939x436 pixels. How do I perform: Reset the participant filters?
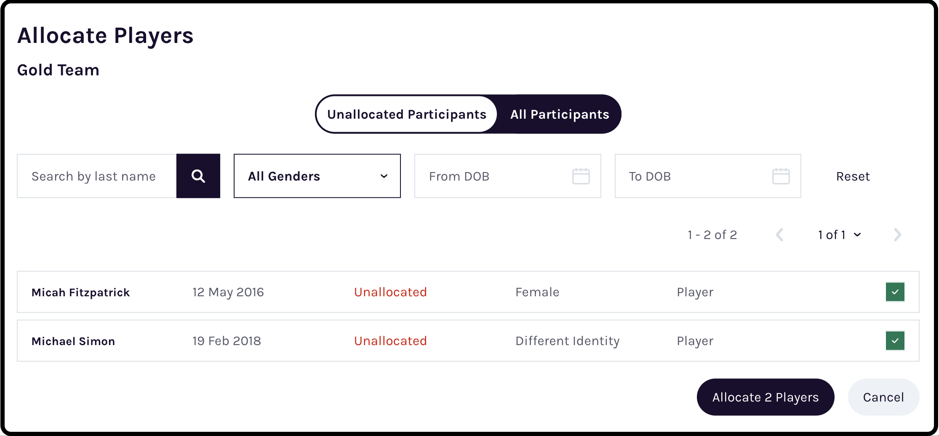[x=853, y=176]
